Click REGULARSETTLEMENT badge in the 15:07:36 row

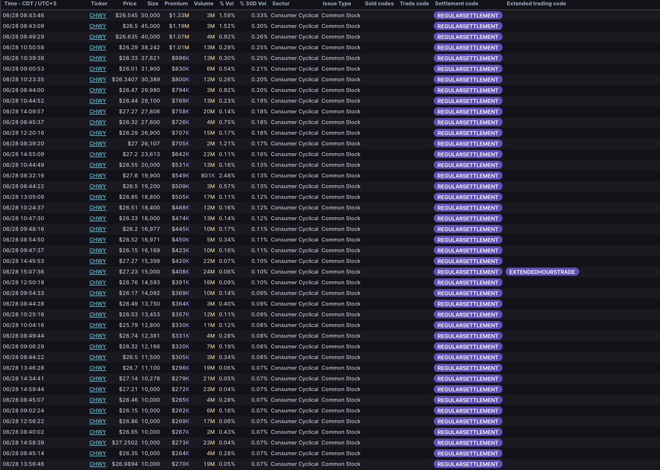tap(468, 272)
